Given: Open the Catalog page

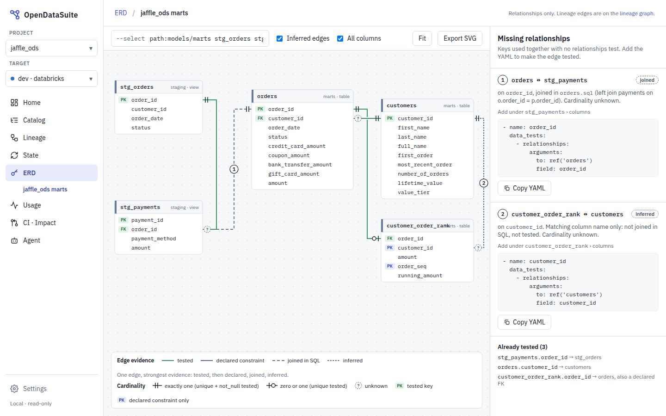Looking at the screenshot, I should click(51, 120).
